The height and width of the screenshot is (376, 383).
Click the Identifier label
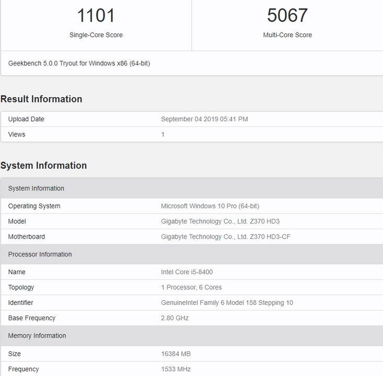[20, 303]
